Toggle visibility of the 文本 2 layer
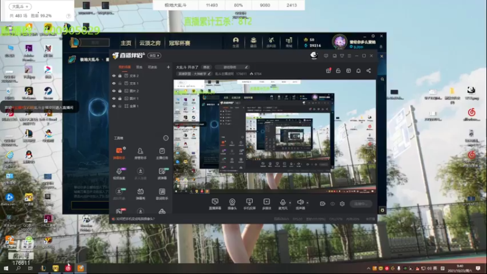487x274 pixels. (x=114, y=76)
